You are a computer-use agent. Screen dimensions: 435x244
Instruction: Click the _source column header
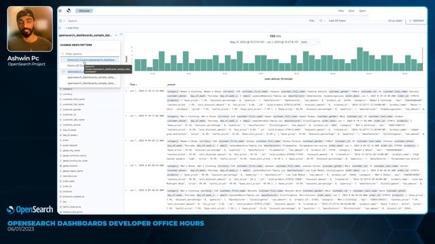click(171, 84)
